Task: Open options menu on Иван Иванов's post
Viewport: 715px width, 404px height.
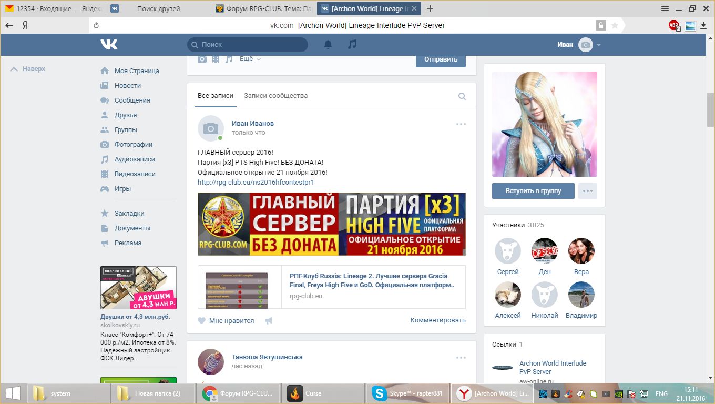Action: (461, 124)
